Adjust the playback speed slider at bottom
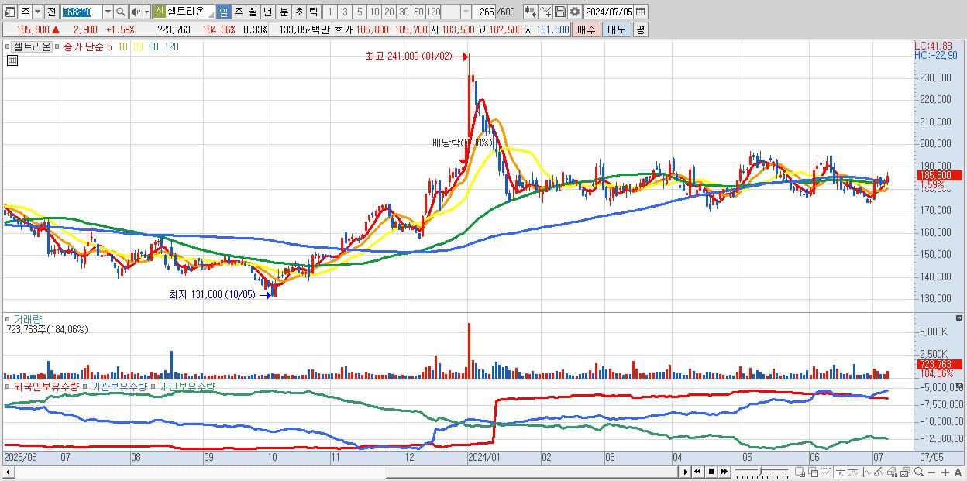Viewport: 967px width, 481px height. click(x=762, y=472)
